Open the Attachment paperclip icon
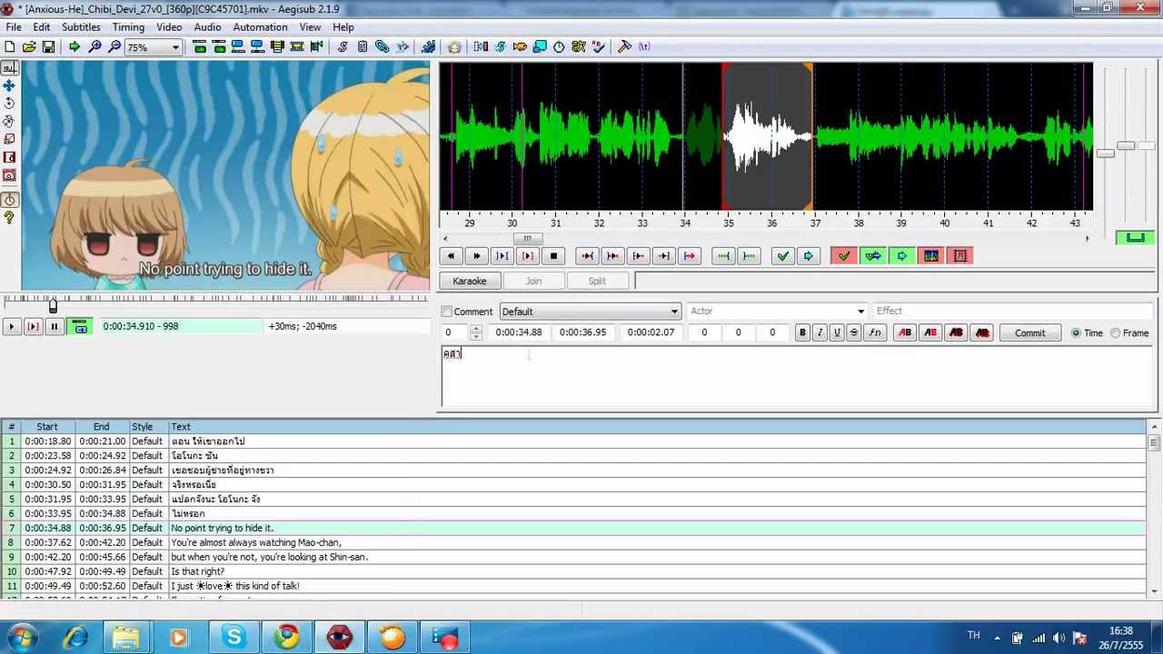1163x654 pixels. (x=383, y=46)
